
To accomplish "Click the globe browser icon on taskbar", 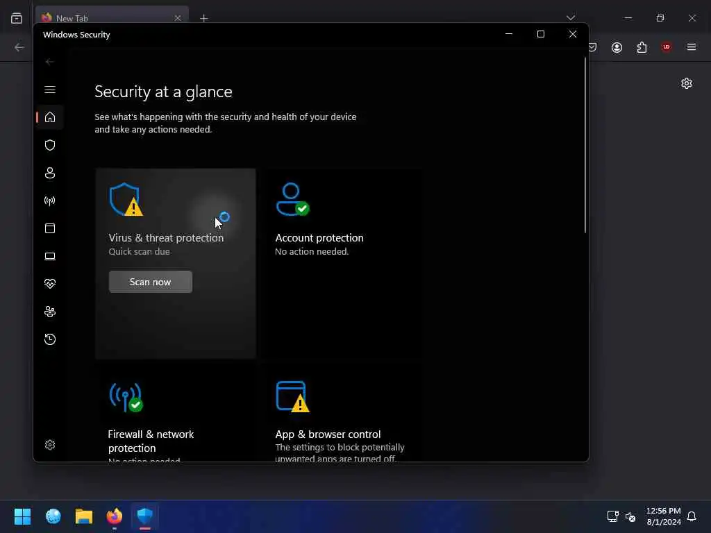I will [x=53, y=516].
